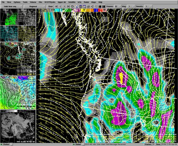Click the printer icon in toolbar
Screen dimensions: 178x146
click(88, 6)
